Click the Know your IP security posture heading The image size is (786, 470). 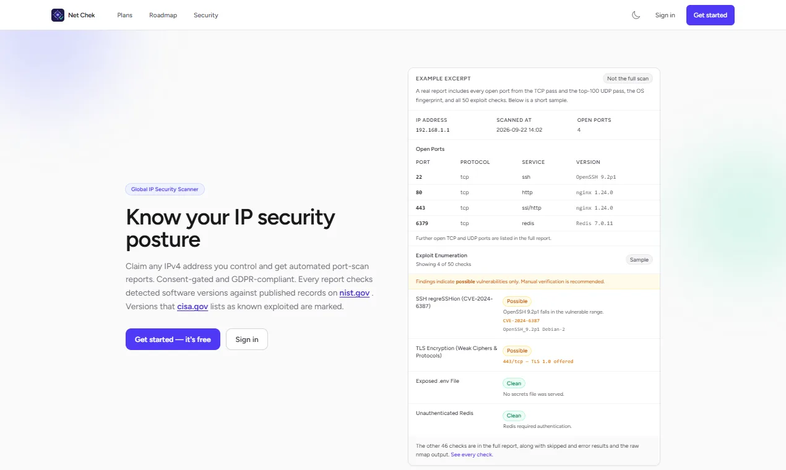[x=230, y=228]
